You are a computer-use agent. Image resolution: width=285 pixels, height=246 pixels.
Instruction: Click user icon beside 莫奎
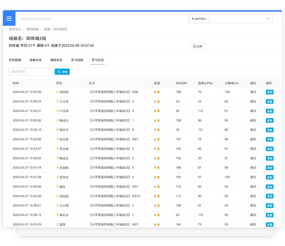[58, 224]
